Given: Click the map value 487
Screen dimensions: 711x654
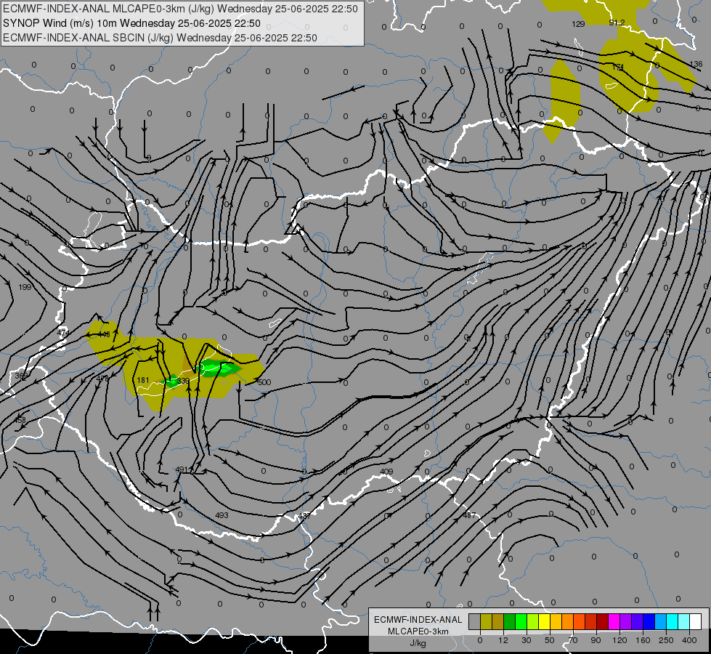Looking at the screenshot, I should (469, 515).
